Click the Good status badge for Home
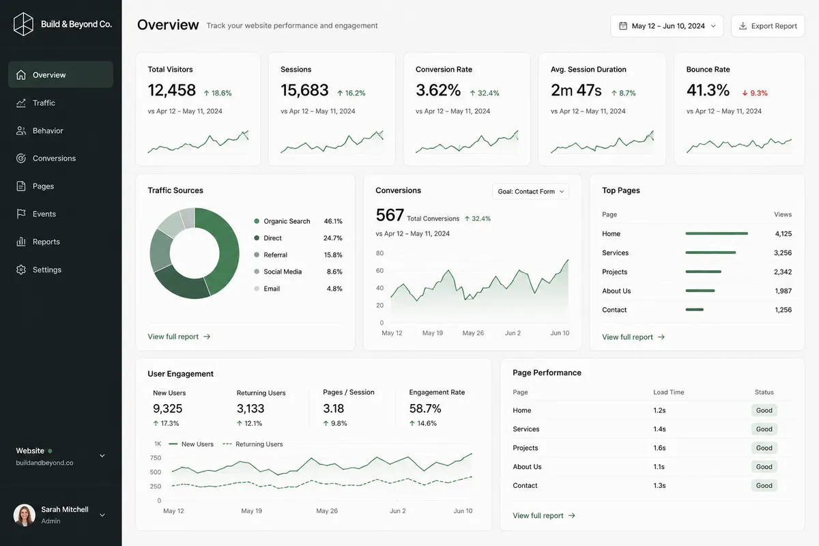This screenshot has height=546, width=819. (764, 410)
